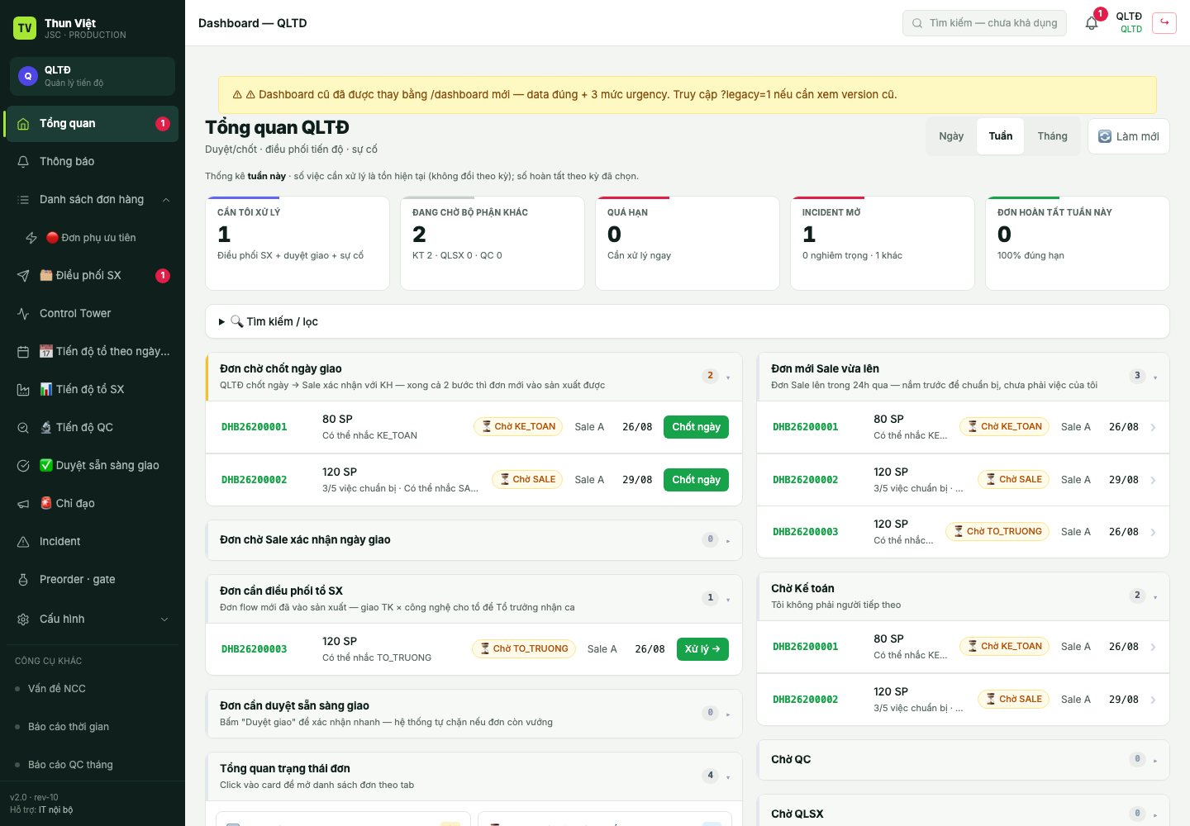
Task: Select the Tuần tab
Action: tap(1001, 136)
